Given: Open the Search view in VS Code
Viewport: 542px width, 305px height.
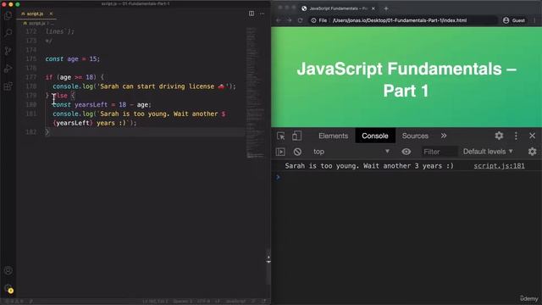Looking at the screenshot, I should click(8, 33).
